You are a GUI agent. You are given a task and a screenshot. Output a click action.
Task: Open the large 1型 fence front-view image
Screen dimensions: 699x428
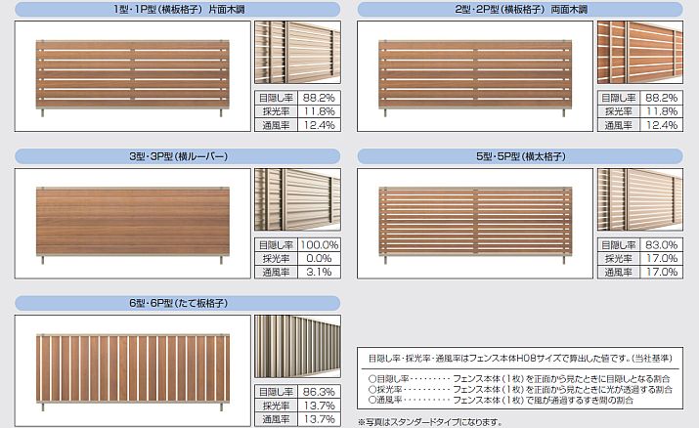click(x=132, y=76)
